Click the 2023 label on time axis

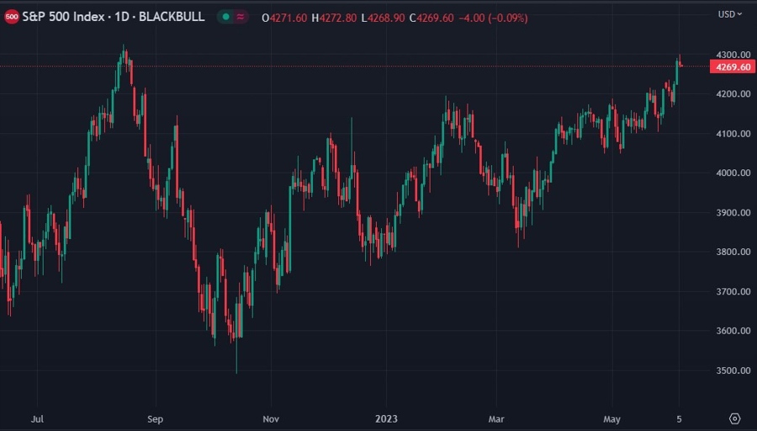[386, 419]
